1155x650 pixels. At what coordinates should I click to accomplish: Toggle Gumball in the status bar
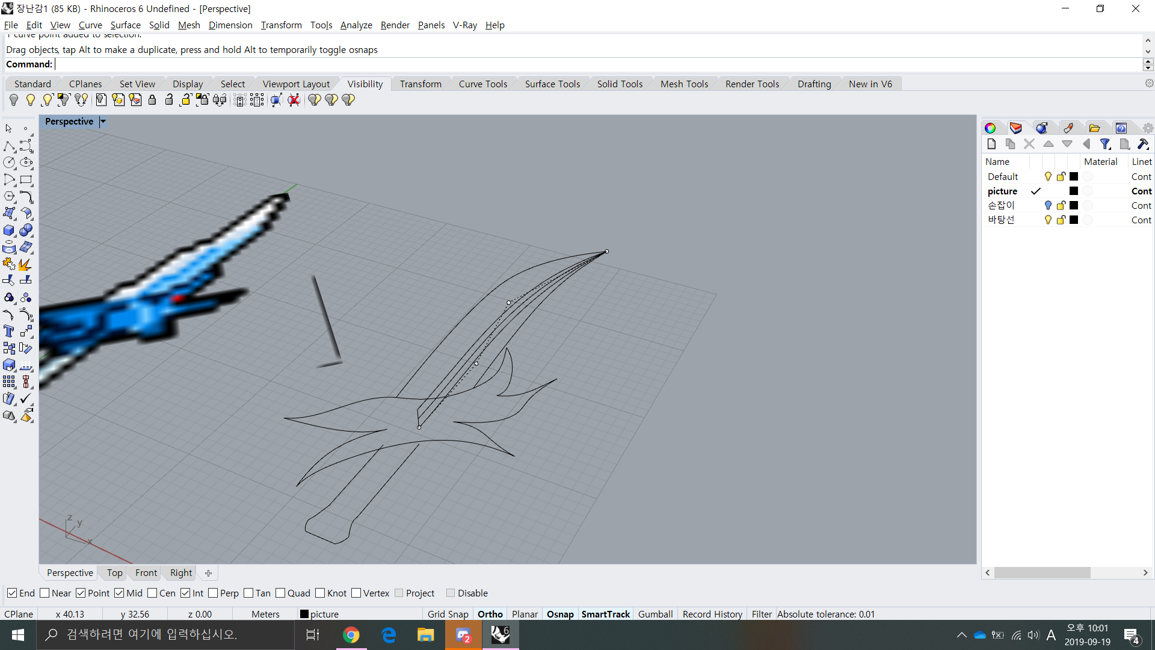(x=655, y=614)
